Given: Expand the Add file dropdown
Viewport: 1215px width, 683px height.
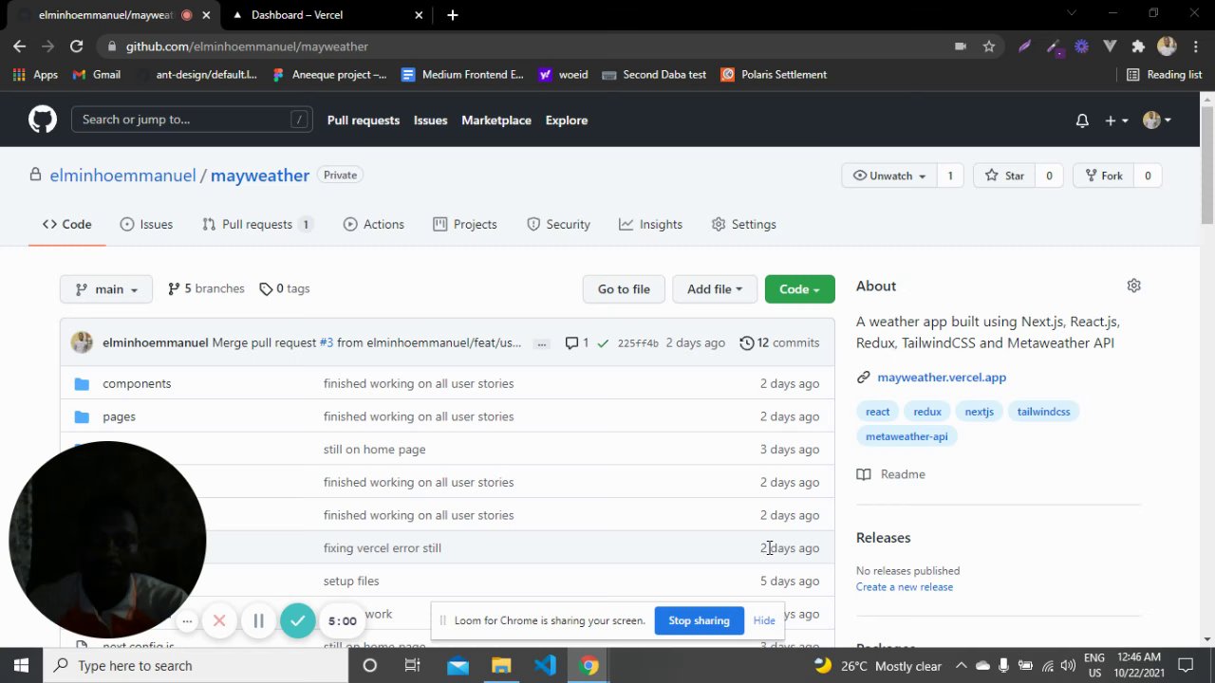Looking at the screenshot, I should 715,289.
